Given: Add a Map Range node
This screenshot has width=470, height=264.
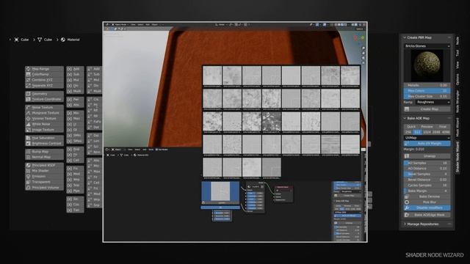Looking at the screenshot, I should (44, 69).
